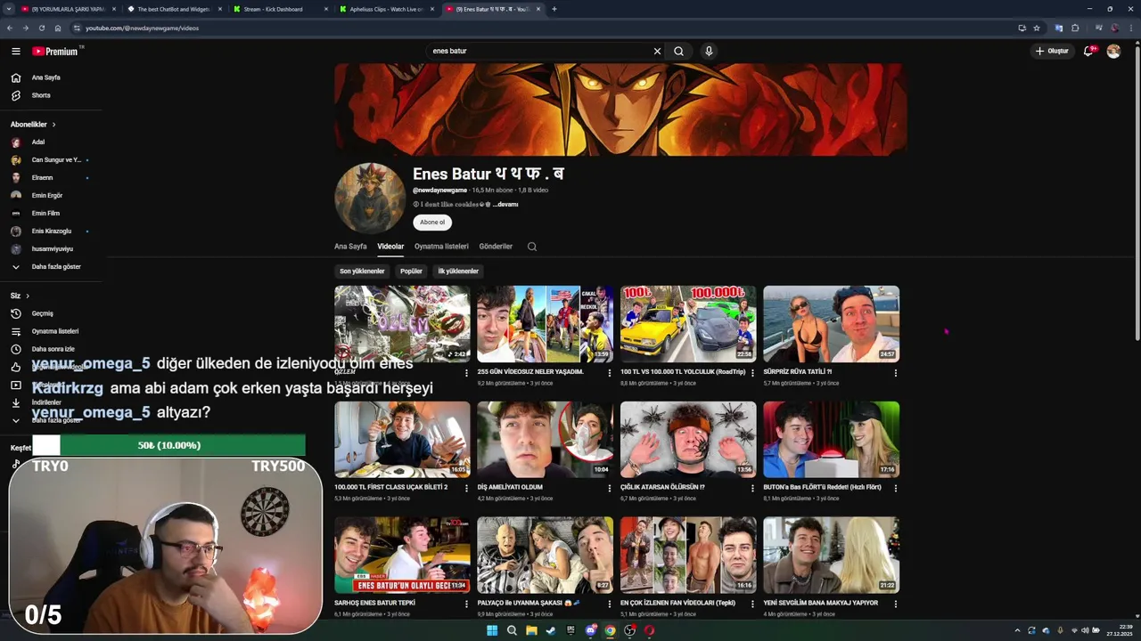This screenshot has height=641, width=1141.
Task: Open options menu for DİŞ AMELİYATI OLDUM video
Action: (610, 488)
